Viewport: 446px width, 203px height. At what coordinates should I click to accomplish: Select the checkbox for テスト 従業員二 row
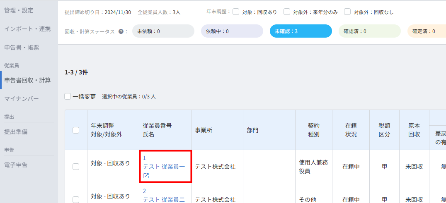point(76,200)
